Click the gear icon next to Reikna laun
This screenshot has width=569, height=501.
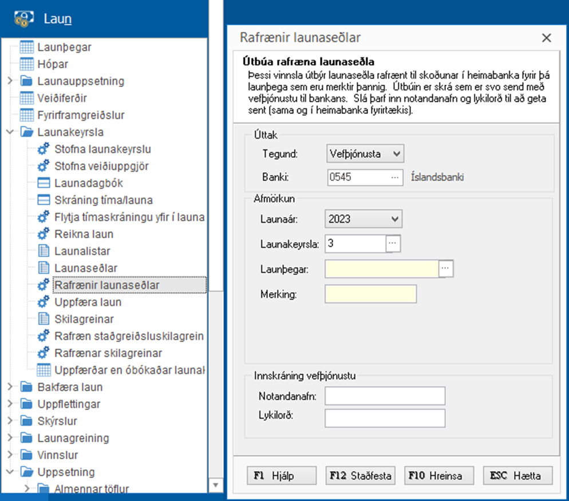[44, 234]
